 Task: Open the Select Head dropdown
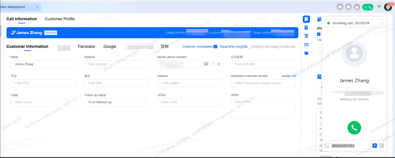click(x=43, y=102)
